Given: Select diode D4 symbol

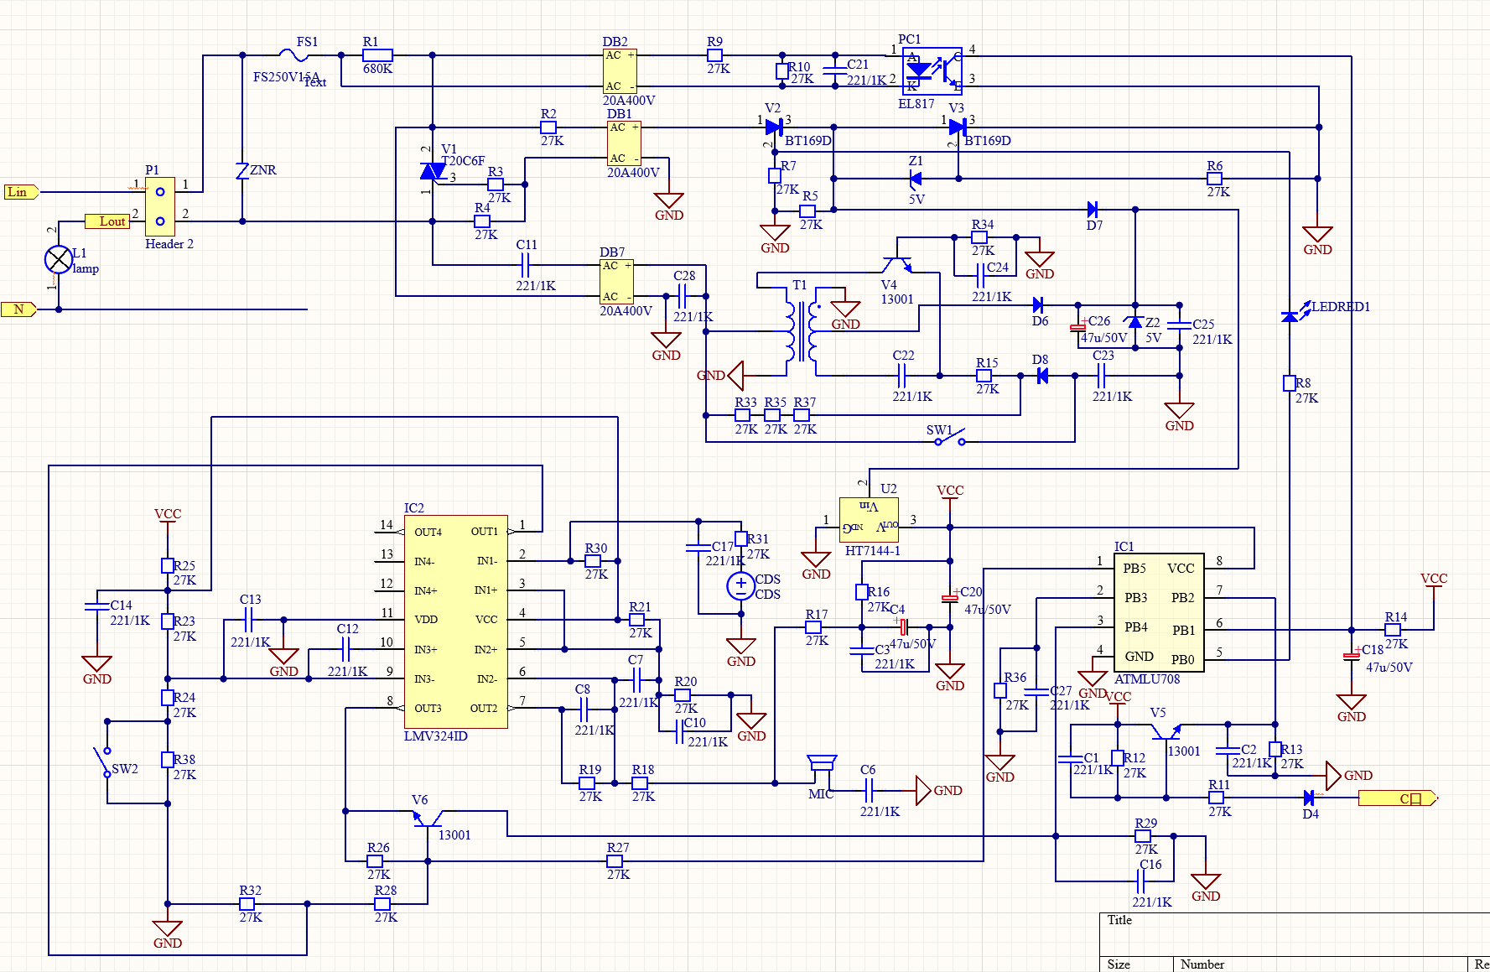Looking at the screenshot, I should coord(1309,798).
